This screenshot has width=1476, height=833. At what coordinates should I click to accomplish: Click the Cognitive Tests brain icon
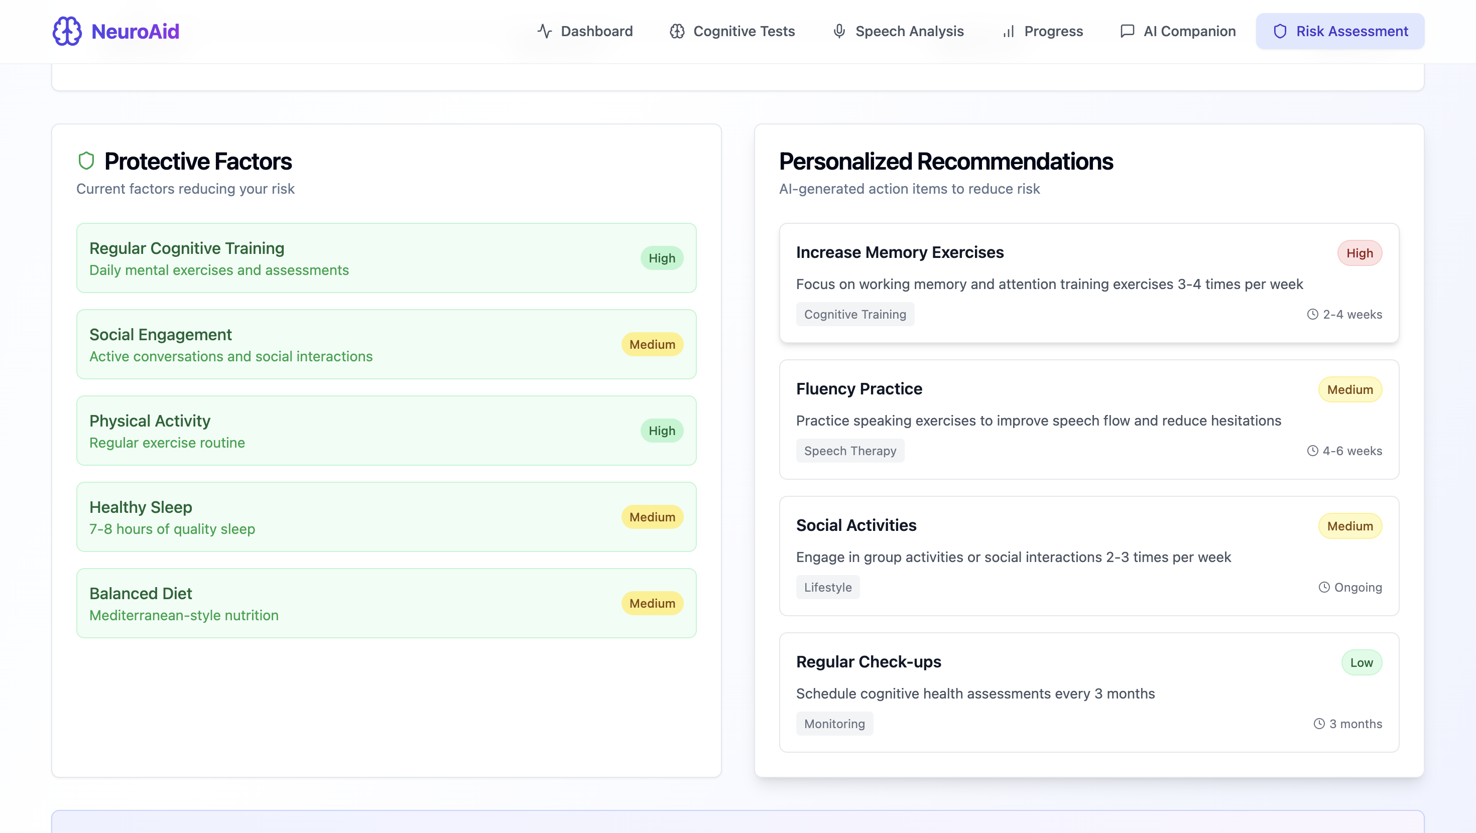click(x=677, y=31)
